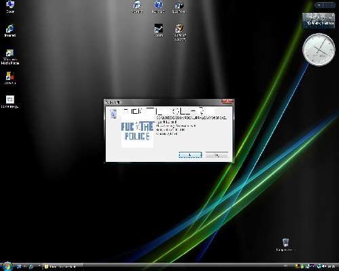Viewport: 339px width, 271px height.
Task: Open the dark shortcut in the top icon row
Action: (180, 7)
